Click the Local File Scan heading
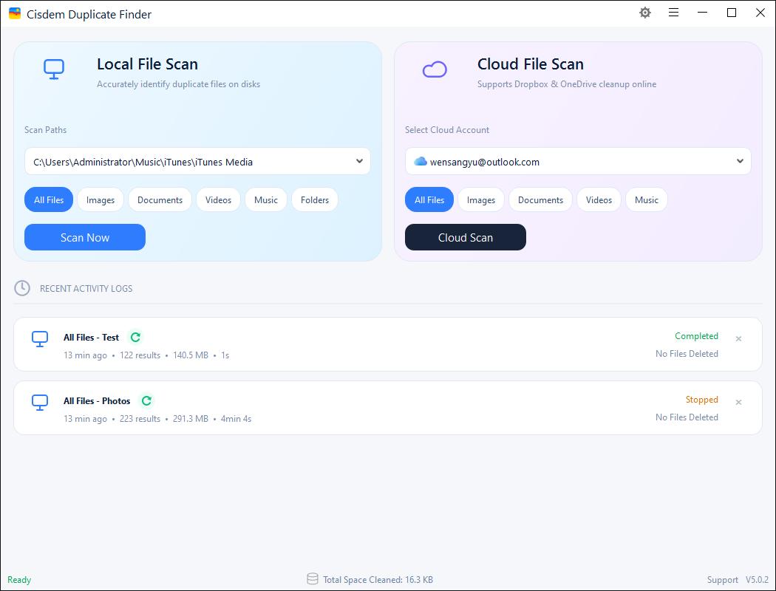776x591 pixels. click(x=148, y=64)
